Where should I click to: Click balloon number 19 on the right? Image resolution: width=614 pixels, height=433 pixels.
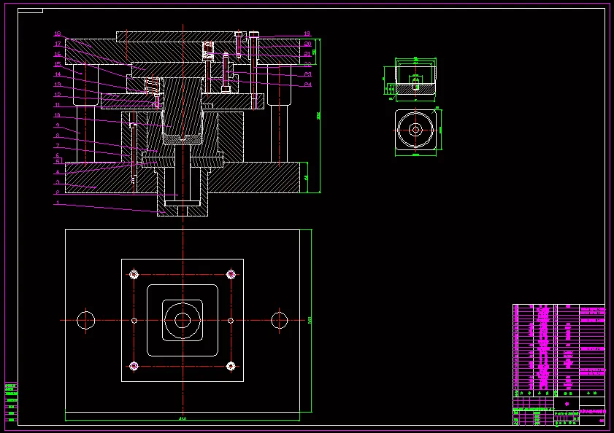[x=307, y=34]
